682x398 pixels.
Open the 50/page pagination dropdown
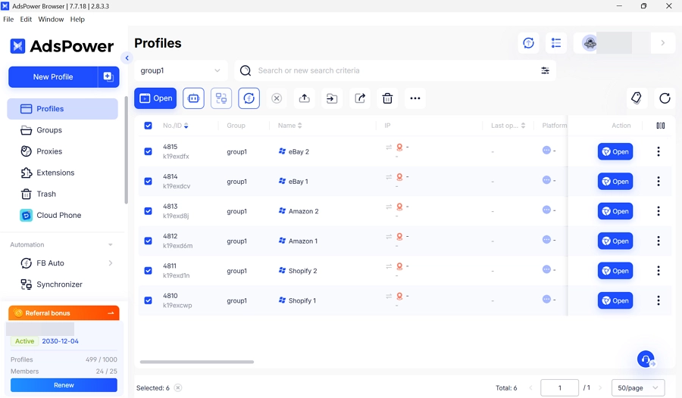tap(637, 388)
